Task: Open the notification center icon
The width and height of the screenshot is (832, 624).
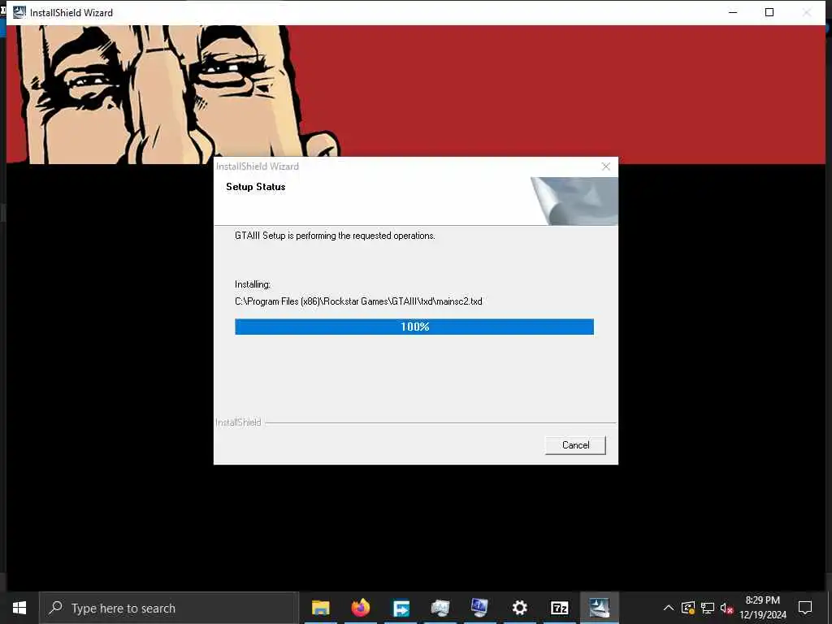Action: [x=805, y=608]
